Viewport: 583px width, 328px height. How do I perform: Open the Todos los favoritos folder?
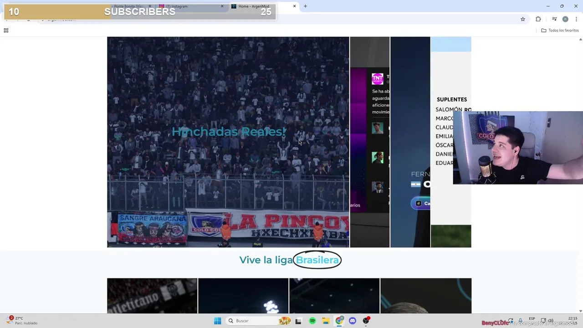coord(560,31)
